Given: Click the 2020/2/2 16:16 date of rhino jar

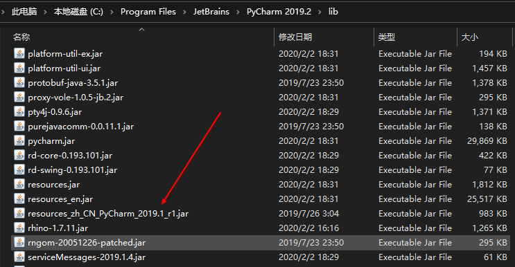Looking at the screenshot, I should coord(308,228).
